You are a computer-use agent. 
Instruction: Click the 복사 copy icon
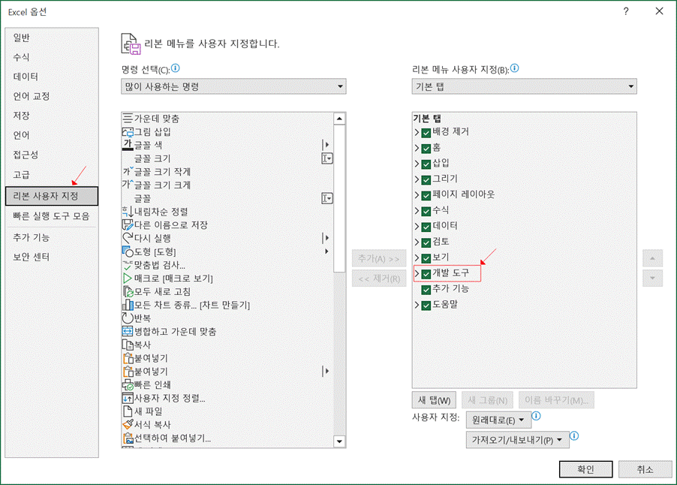coord(128,345)
